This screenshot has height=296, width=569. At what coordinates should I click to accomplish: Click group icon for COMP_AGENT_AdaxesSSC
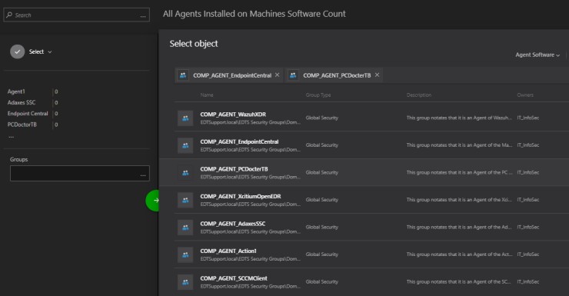185,228
